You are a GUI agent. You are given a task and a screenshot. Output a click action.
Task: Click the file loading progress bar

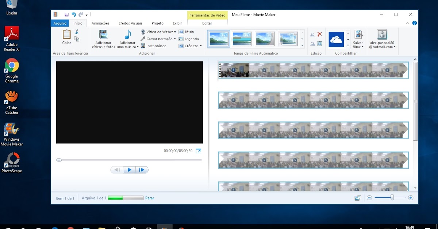coord(126,198)
